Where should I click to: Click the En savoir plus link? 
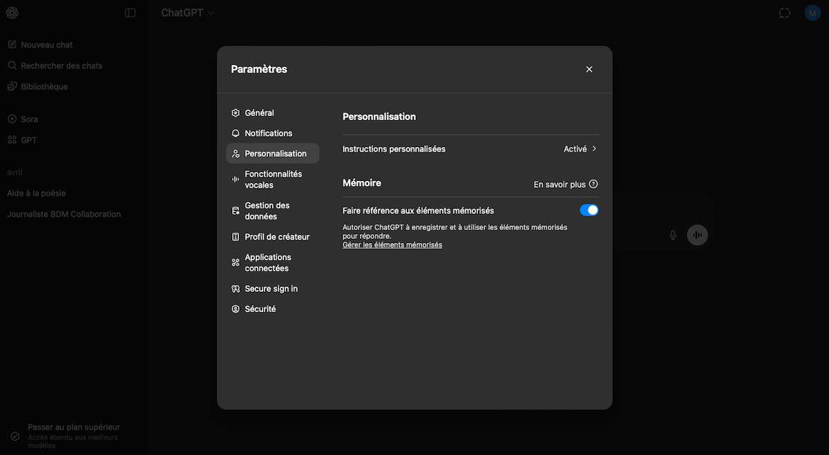[560, 184]
